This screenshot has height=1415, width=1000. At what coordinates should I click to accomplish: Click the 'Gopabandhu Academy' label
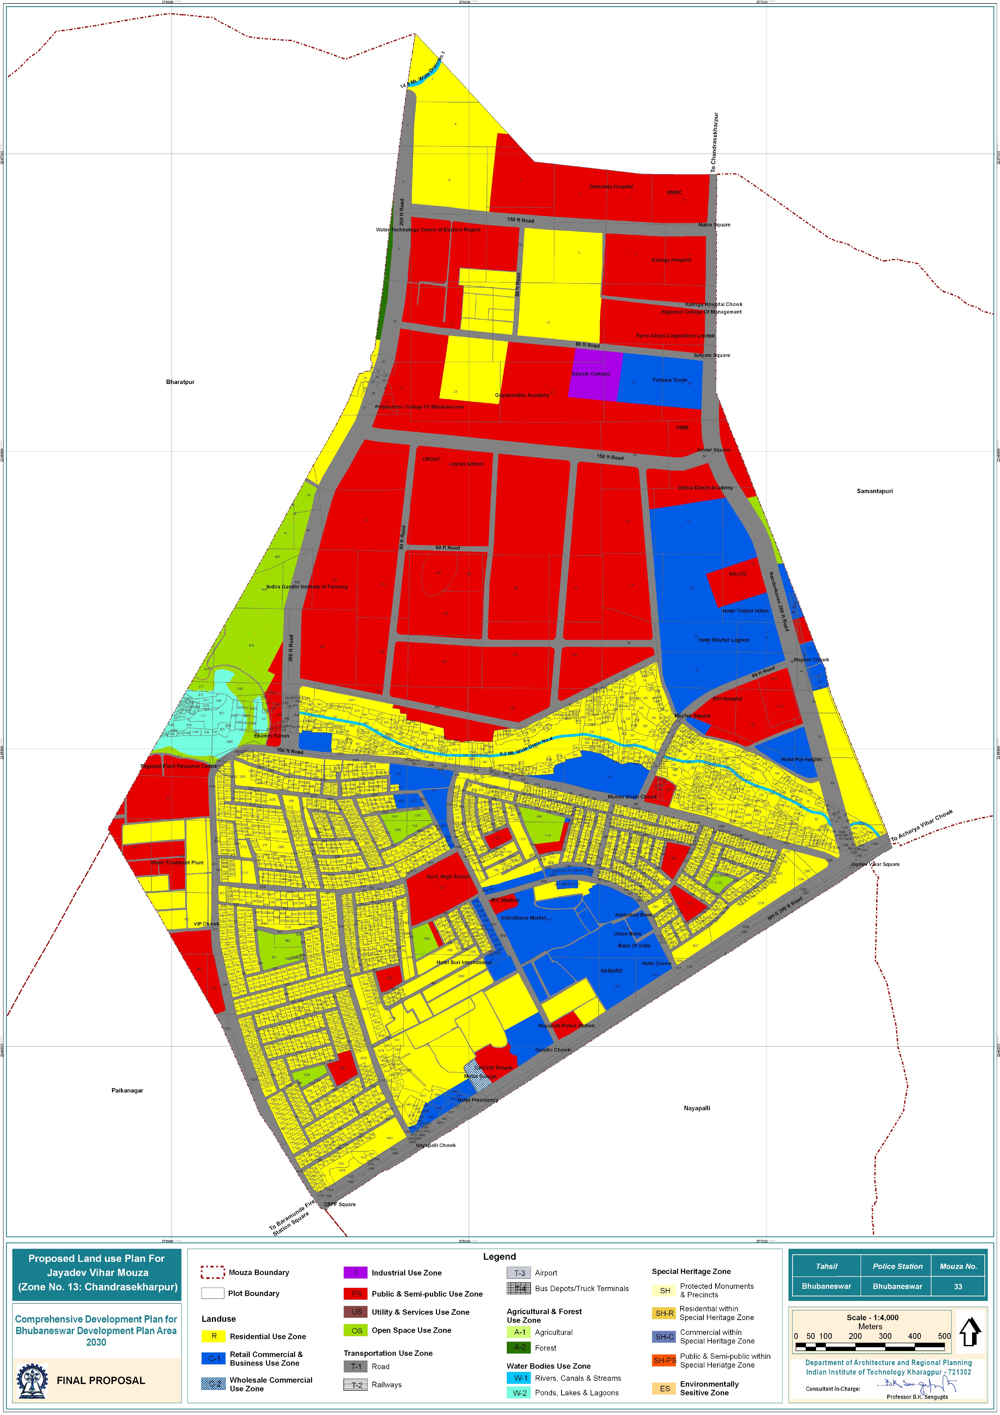point(522,395)
